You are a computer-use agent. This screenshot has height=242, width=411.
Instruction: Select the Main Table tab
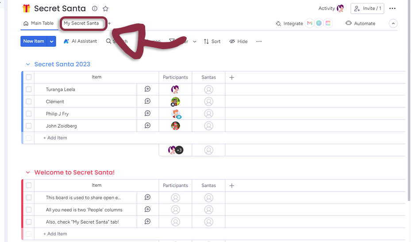click(x=38, y=23)
